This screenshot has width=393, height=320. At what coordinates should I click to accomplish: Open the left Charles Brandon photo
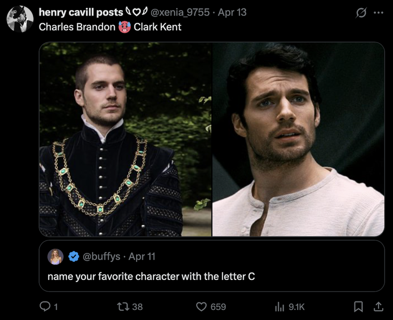pos(125,139)
